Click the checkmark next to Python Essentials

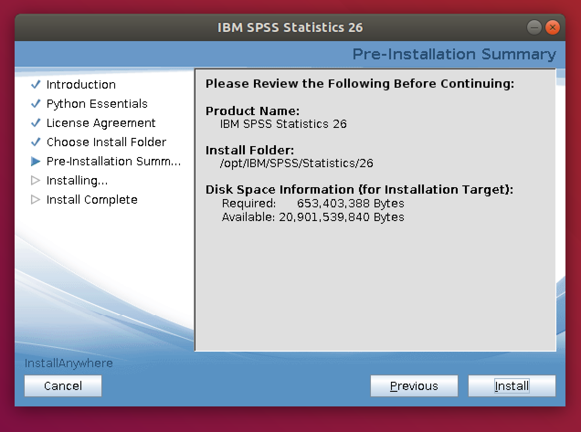point(36,104)
